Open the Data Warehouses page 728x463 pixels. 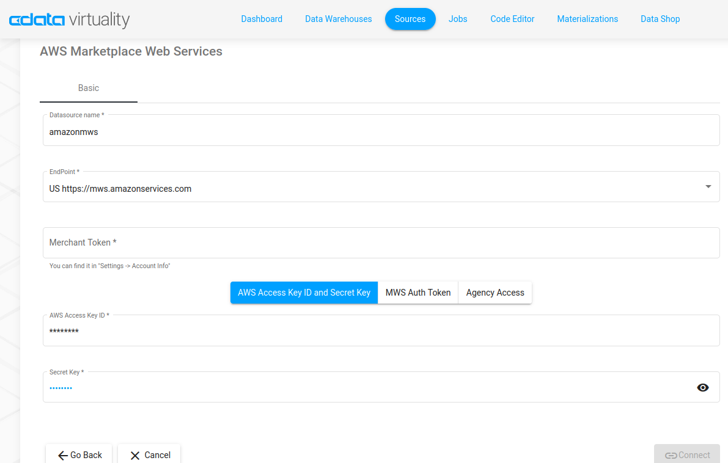coord(338,19)
